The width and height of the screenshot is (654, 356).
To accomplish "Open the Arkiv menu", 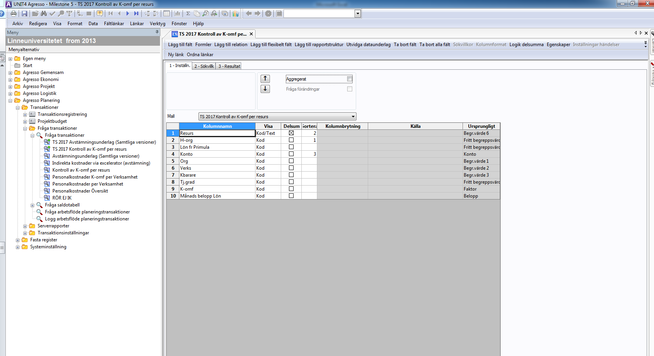I will [x=17, y=24].
